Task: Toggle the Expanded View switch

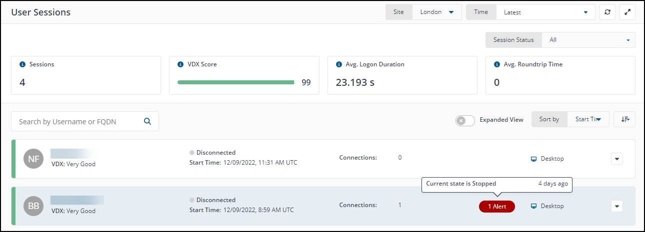Action: click(x=465, y=120)
